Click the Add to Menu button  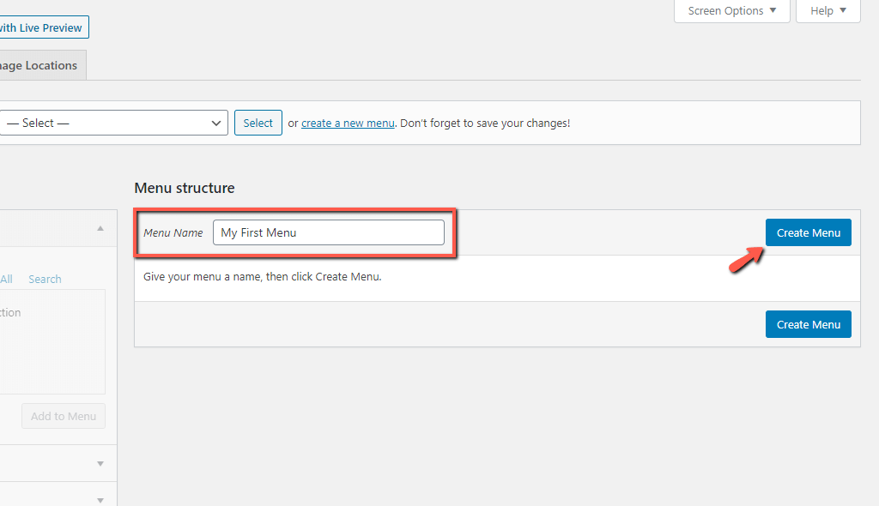[x=64, y=416]
